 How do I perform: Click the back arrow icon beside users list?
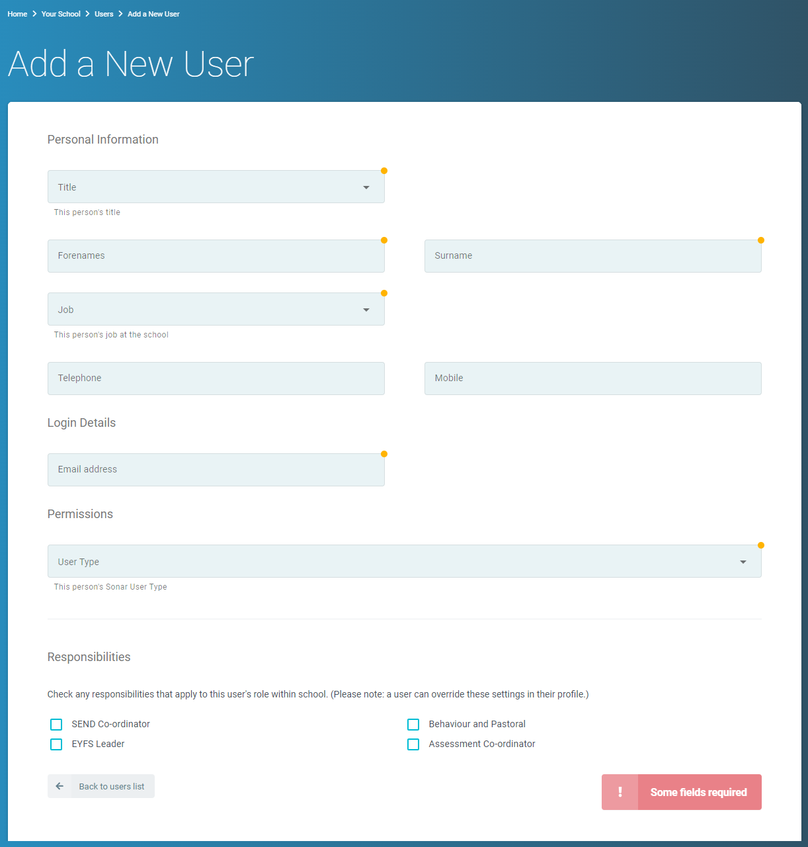coord(60,786)
